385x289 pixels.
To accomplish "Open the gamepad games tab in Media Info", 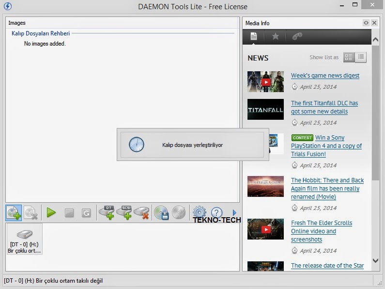I will 297,36.
